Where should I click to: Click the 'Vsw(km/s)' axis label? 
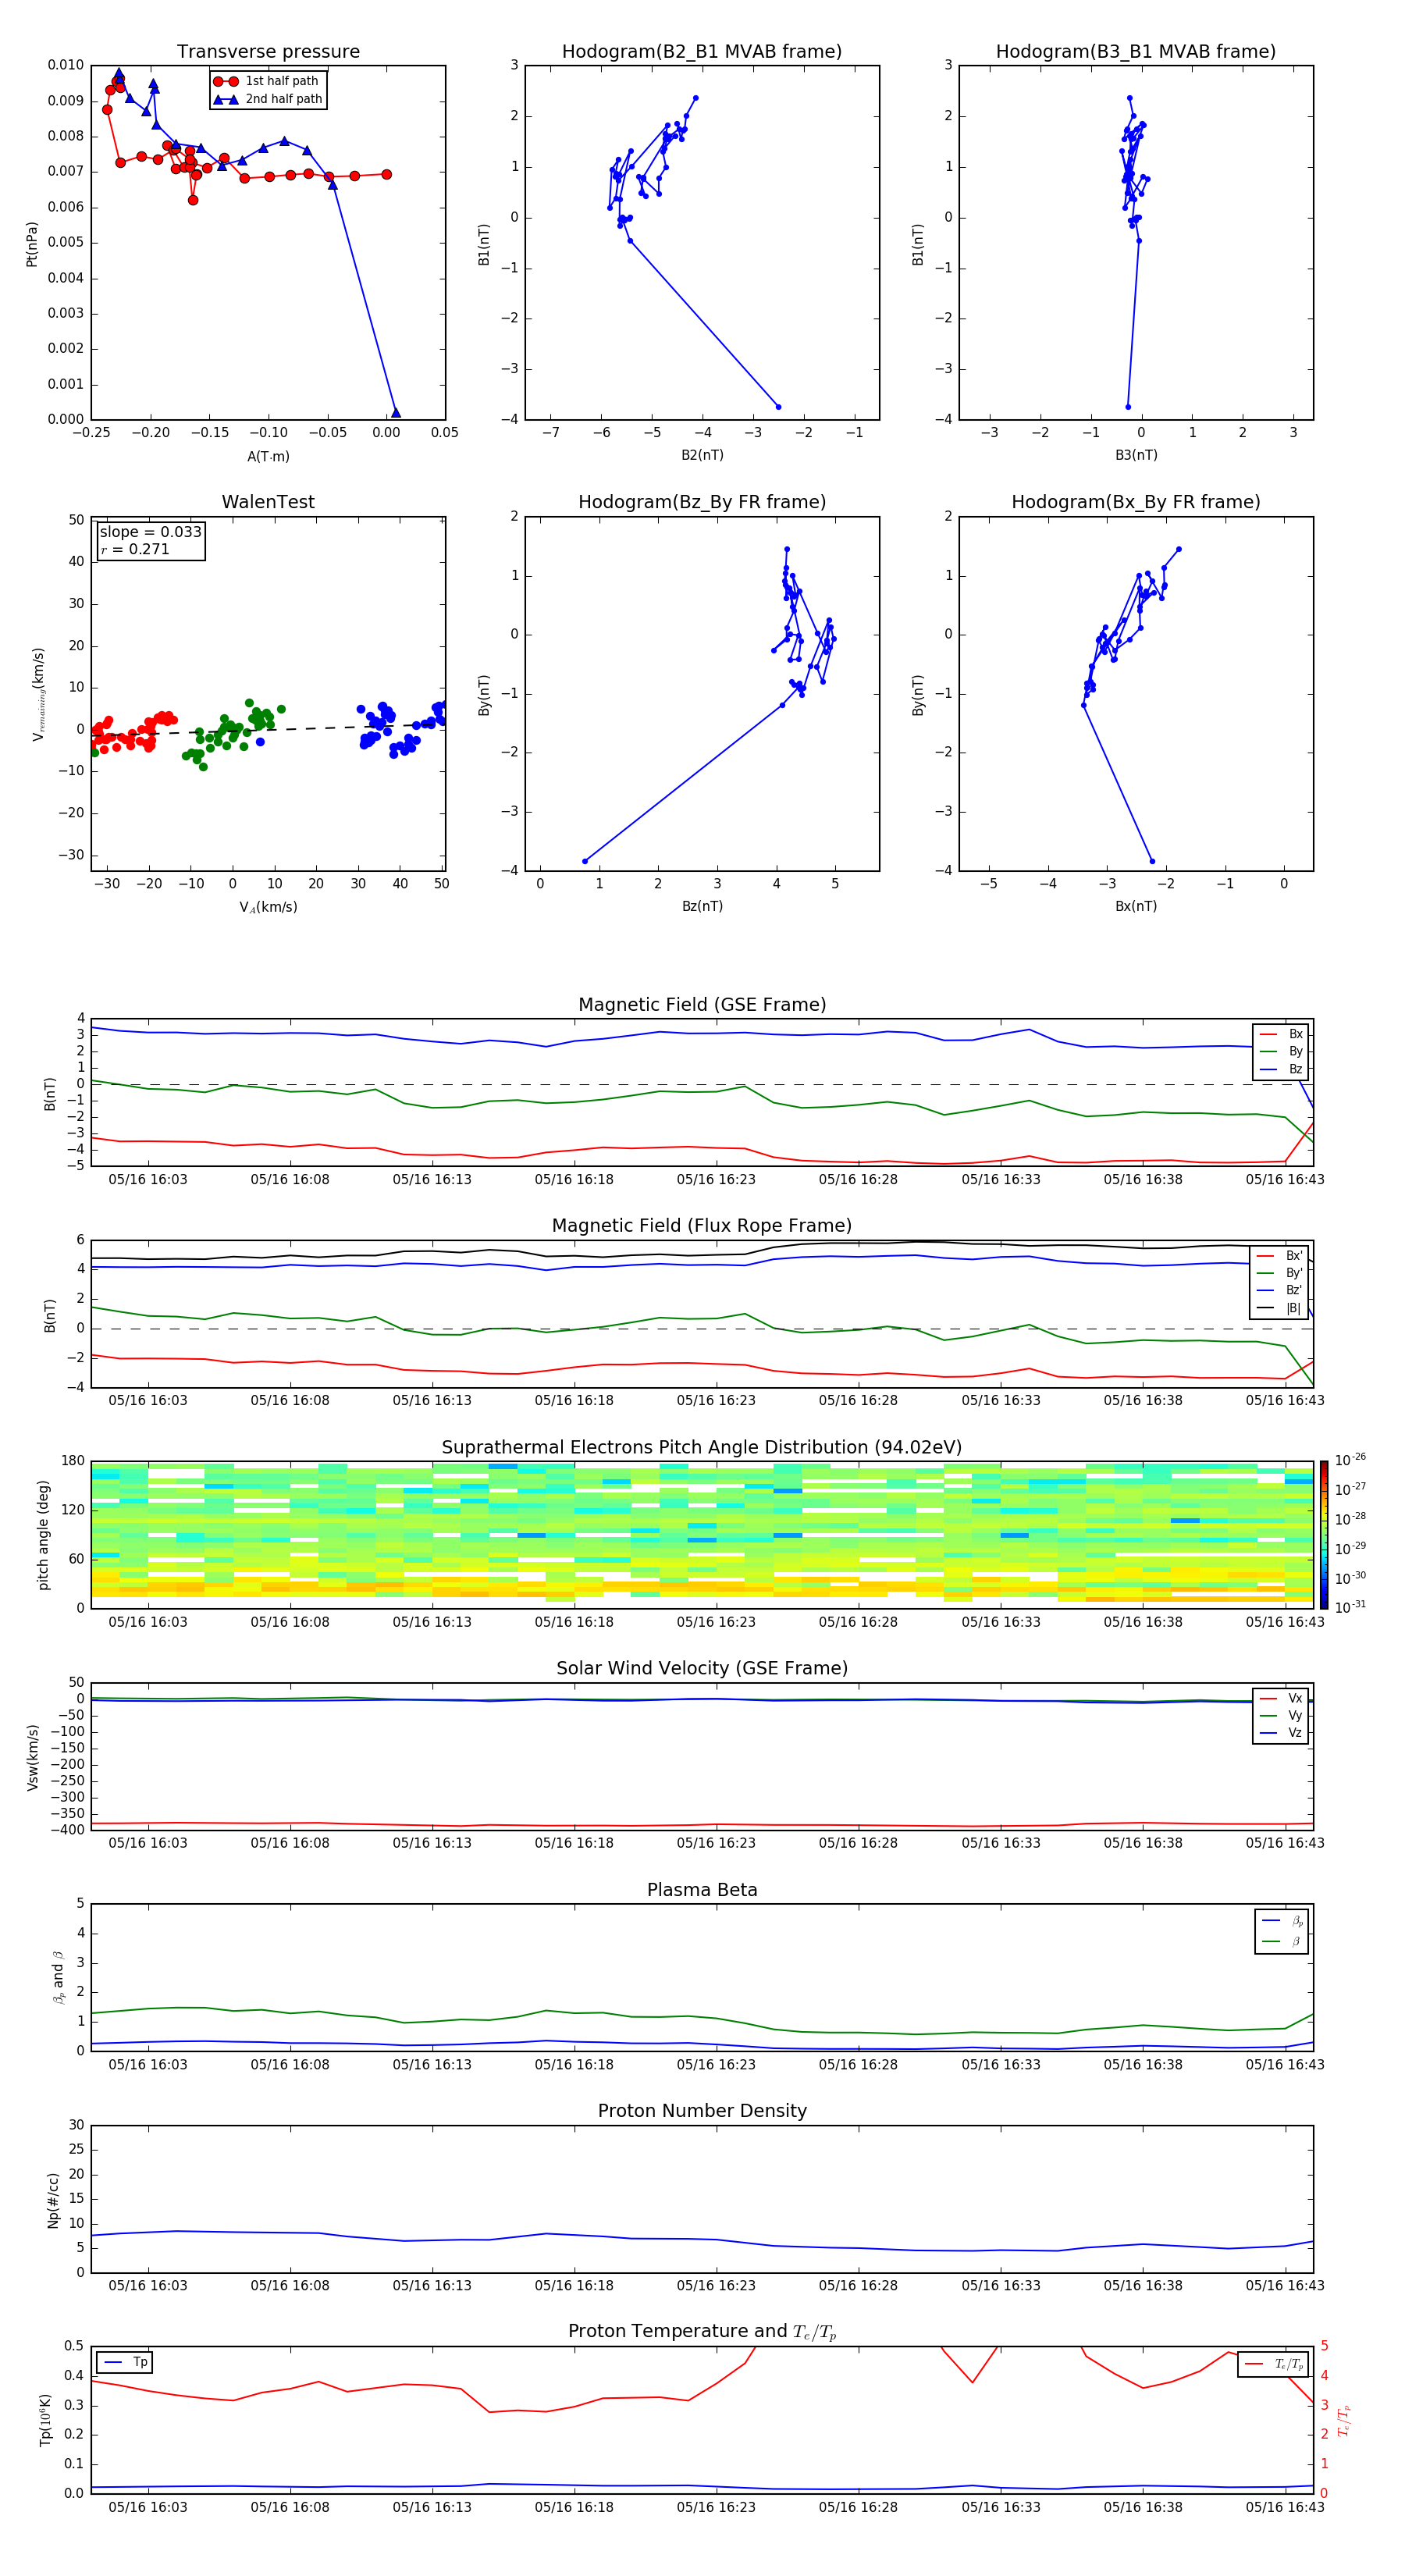(x=33, y=1757)
